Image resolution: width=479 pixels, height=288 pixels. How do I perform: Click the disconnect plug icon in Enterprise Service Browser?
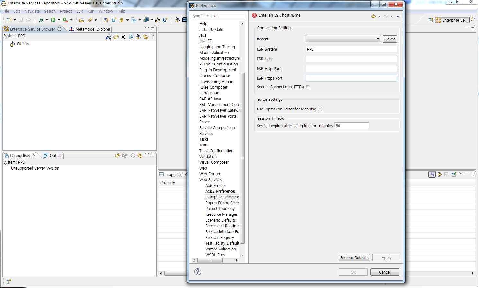(x=138, y=37)
